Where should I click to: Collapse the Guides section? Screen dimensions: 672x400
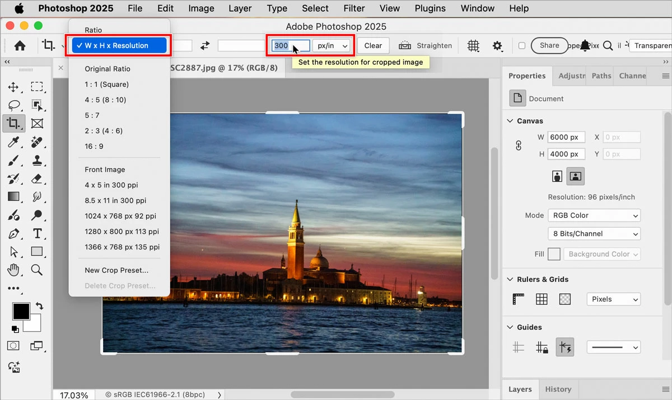click(510, 327)
